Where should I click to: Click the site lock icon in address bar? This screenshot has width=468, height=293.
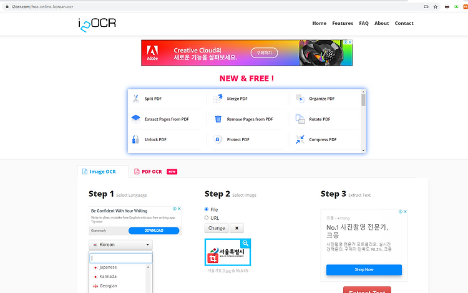pos(7,7)
